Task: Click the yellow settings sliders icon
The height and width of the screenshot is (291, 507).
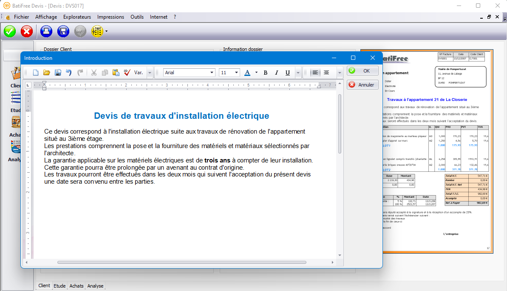Action: coord(97,31)
